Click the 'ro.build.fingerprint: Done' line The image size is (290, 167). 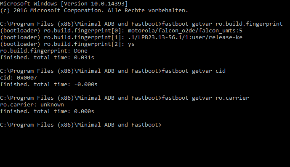(44, 51)
